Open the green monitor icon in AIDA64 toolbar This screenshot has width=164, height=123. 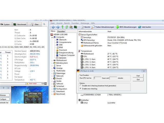click(x=75, y=27)
